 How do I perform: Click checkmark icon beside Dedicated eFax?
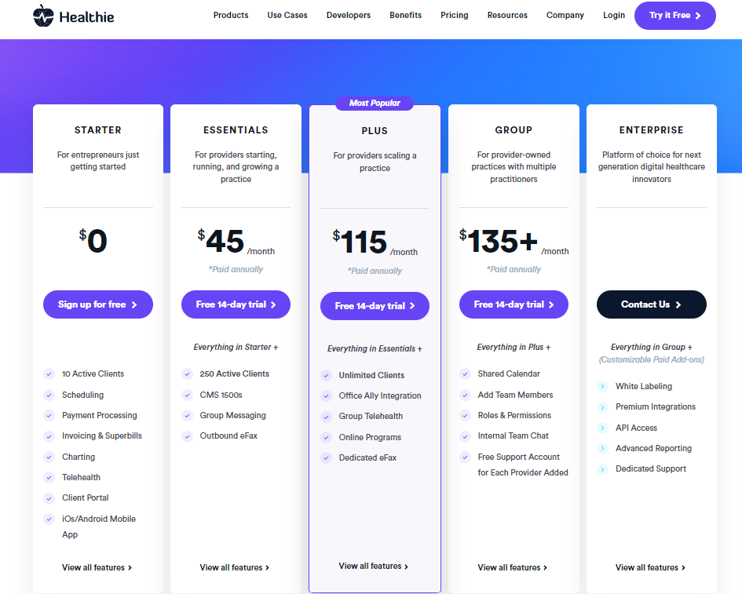326,457
